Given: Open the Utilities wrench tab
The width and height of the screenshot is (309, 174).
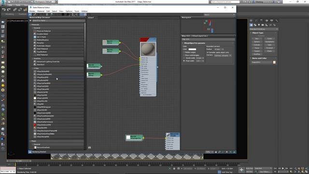Looking at the screenshot, I should point(277,20).
